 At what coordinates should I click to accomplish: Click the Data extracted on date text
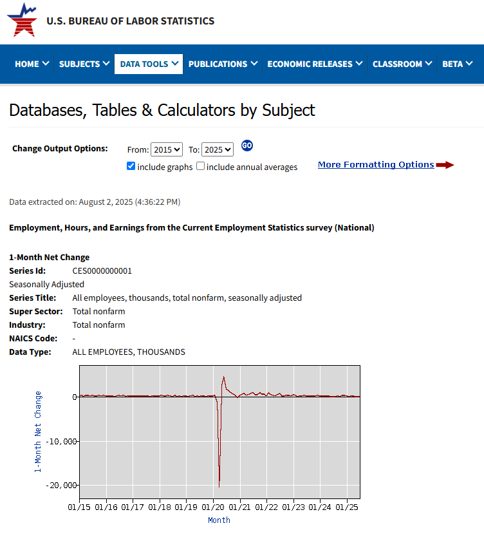pyautogui.click(x=95, y=202)
